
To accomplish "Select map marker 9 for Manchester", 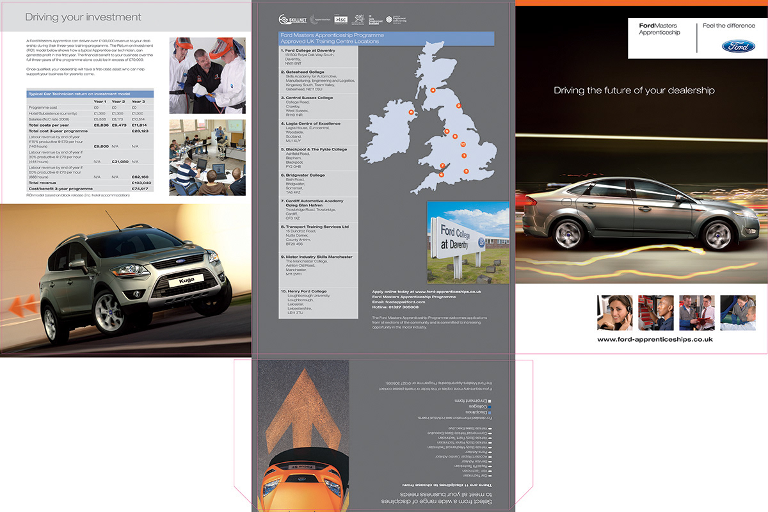I will [455, 136].
